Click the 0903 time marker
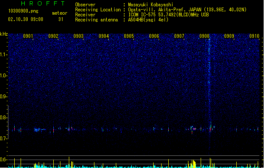264x168 pixels. 78,36
